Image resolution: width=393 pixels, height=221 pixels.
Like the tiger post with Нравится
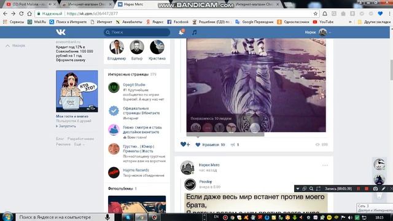[x=210, y=145]
